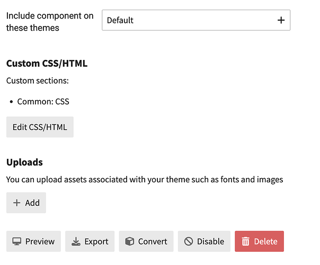This screenshot has width=320, height=265.
Task: Click the 'Custom CSS/HTML' heading
Action: 47,63
